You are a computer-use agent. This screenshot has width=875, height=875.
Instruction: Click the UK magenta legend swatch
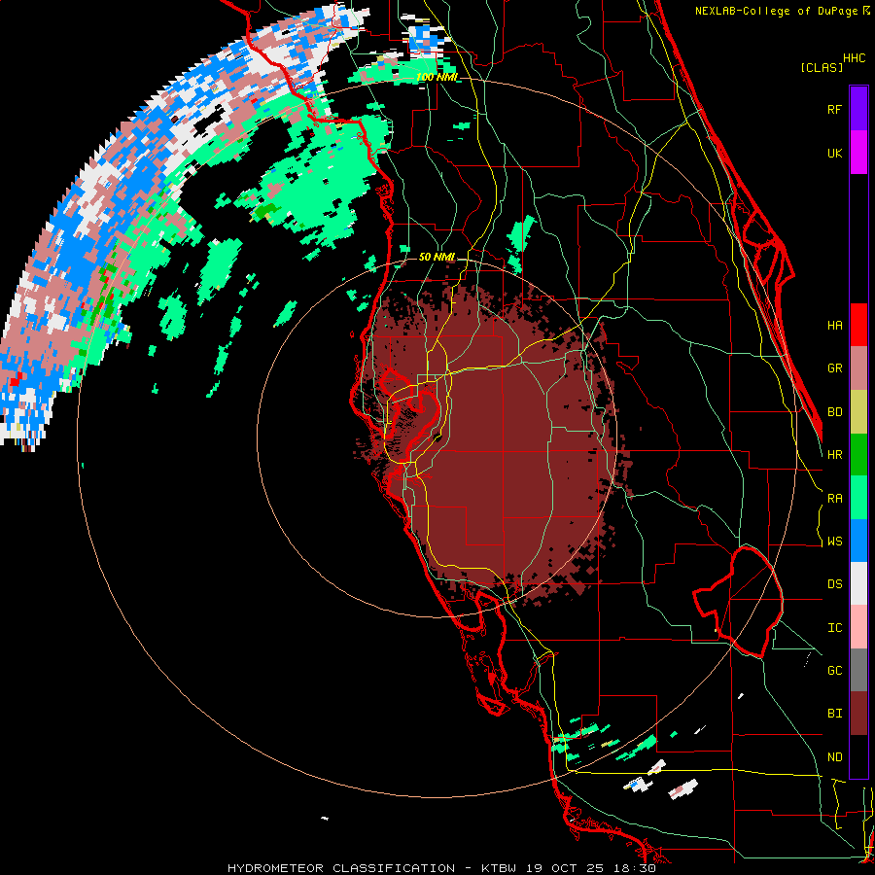(x=858, y=153)
